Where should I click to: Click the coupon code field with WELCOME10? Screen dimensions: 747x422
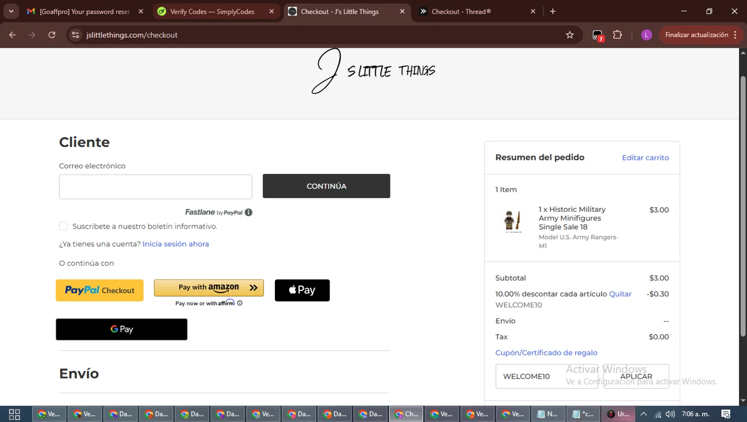click(547, 376)
